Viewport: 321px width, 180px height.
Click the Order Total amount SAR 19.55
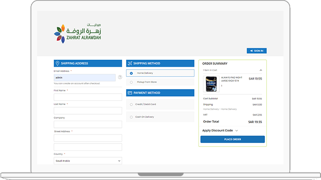pos(255,122)
